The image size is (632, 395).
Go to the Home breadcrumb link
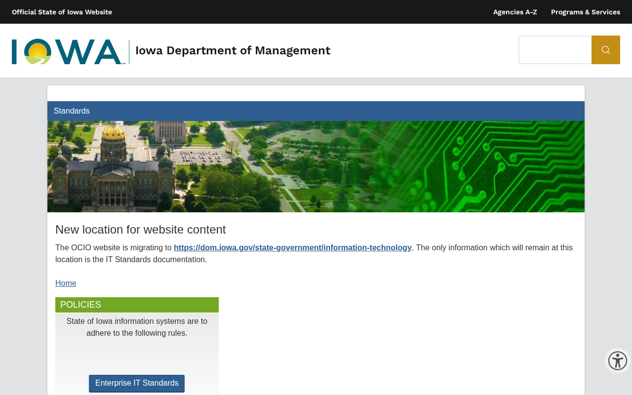tap(66, 283)
